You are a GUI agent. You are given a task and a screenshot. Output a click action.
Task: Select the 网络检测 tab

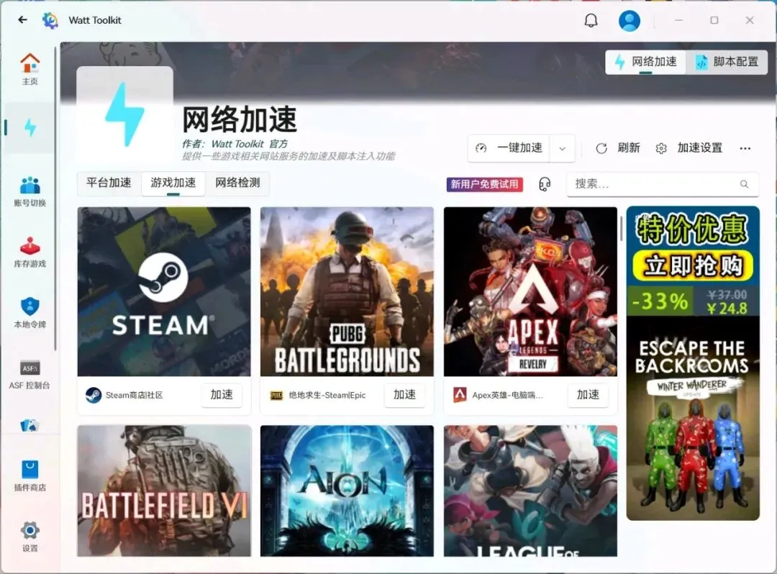[237, 183]
